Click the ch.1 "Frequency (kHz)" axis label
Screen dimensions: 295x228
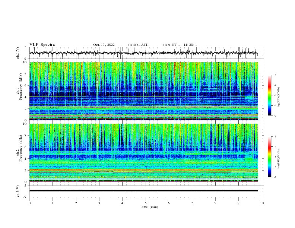tap(20, 87)
